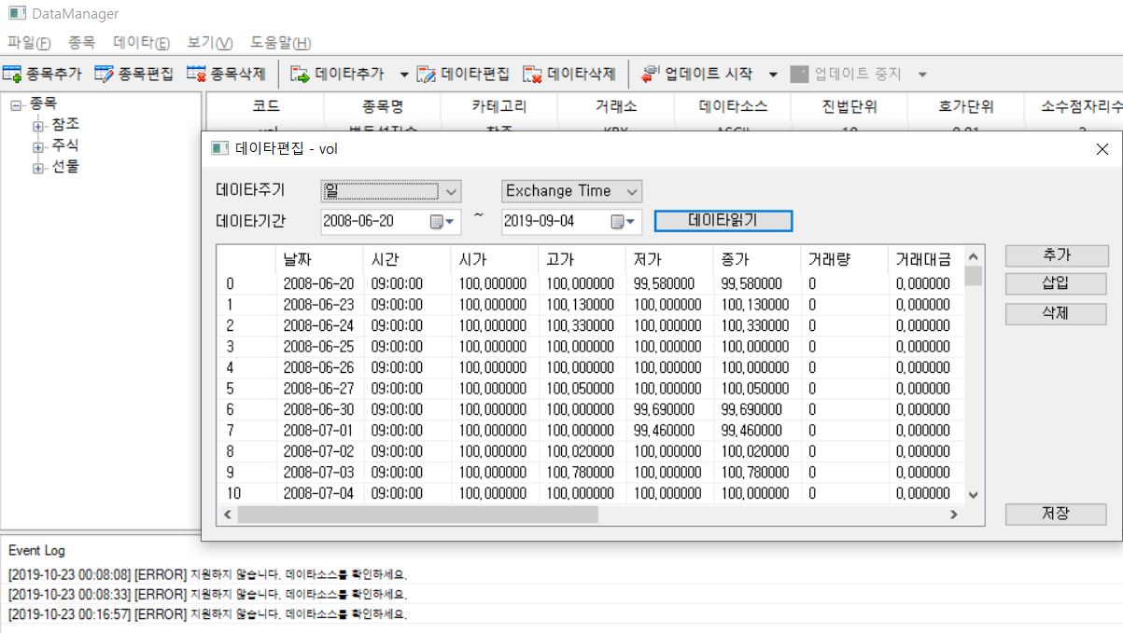This screenshot has height=633, width=1123.
Task: Click the 종목추가 (add item) toolbar icon
Action: 12,74
